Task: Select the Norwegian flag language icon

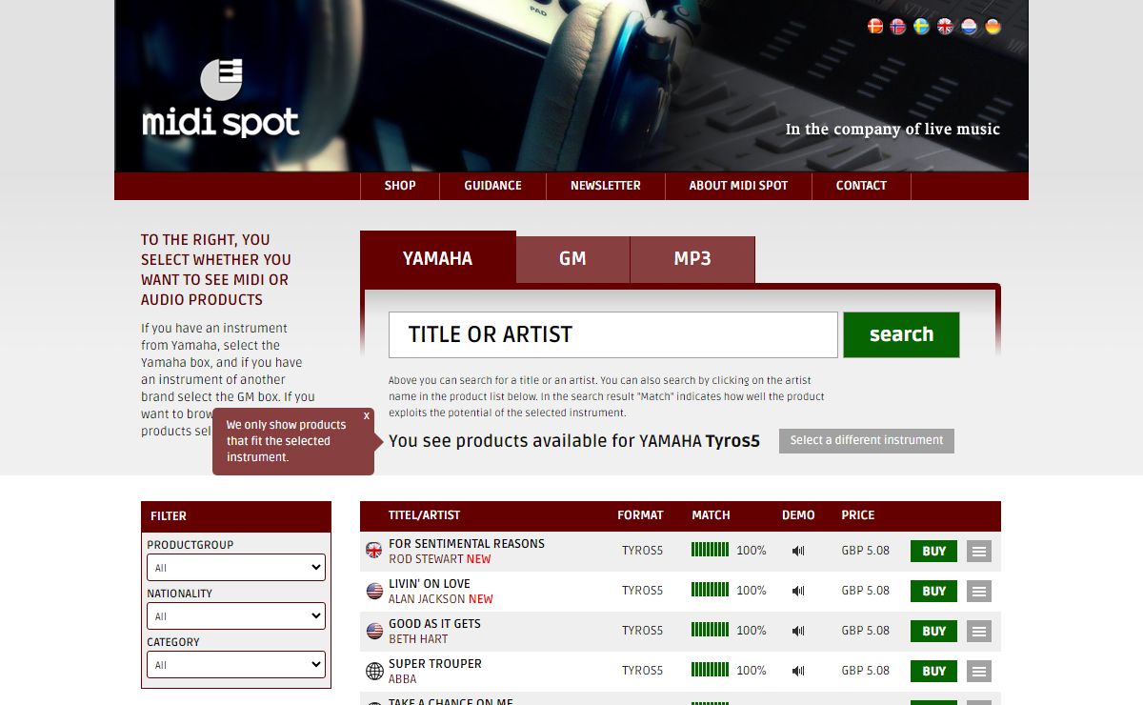Action: pyautogui.click(x=898, y=27)
